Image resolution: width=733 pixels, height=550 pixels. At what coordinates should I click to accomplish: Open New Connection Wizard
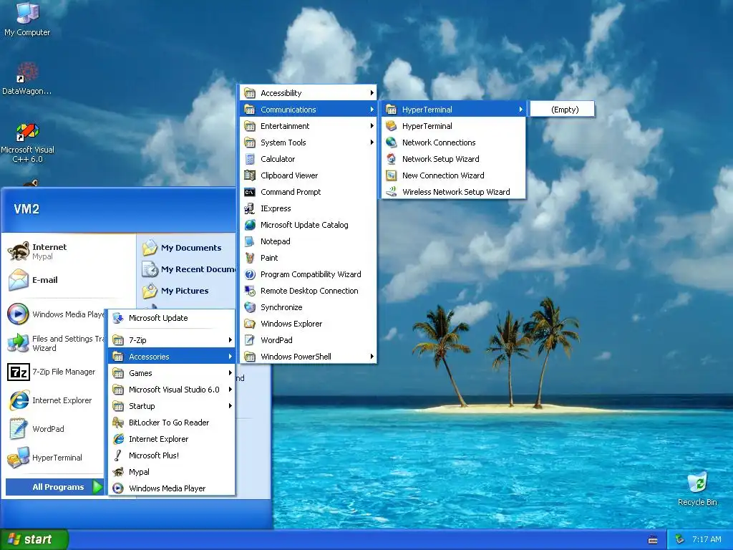453,175
